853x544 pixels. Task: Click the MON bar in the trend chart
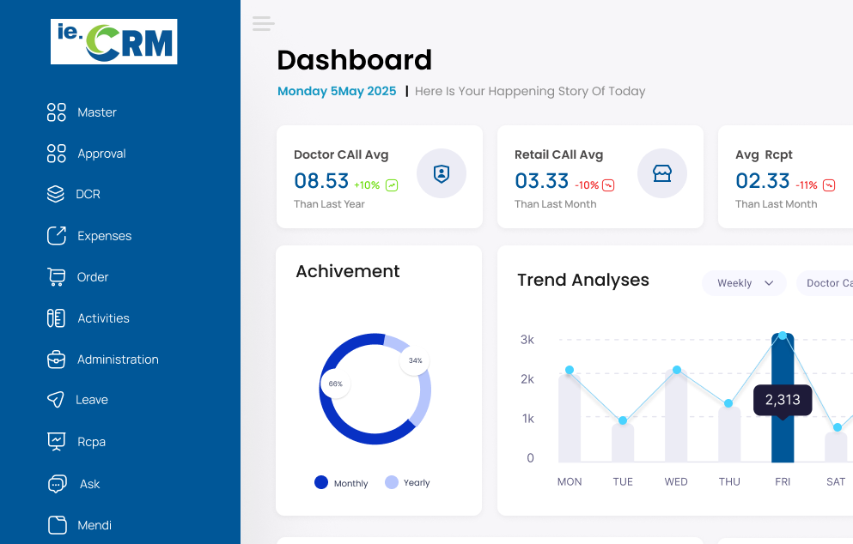point(570,418)
